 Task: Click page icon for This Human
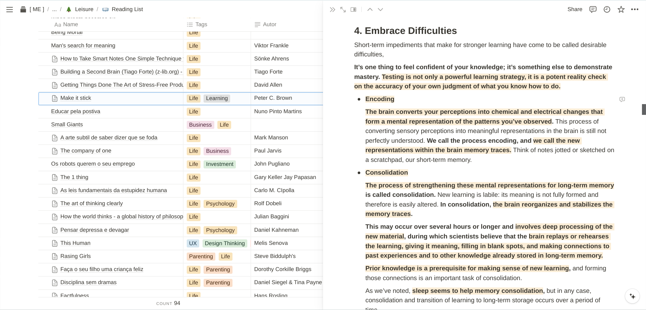[x=55, y=243]
